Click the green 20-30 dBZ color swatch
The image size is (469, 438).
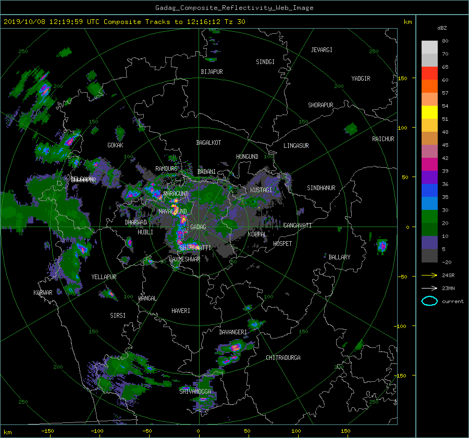(429, 217)
